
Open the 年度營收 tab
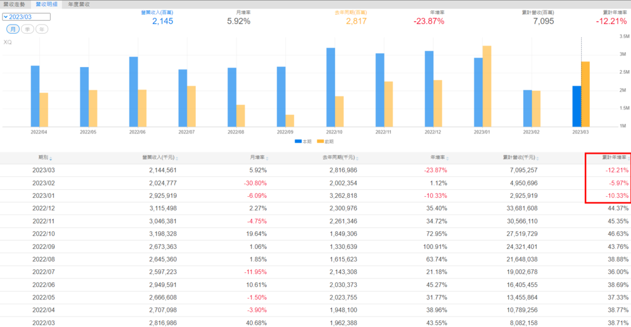coord(79,4)
